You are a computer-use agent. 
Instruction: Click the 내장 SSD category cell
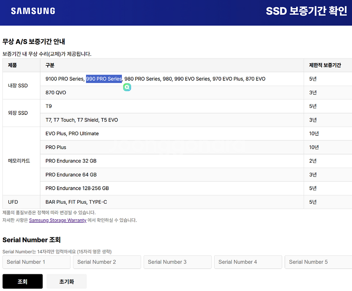[18, 85]
